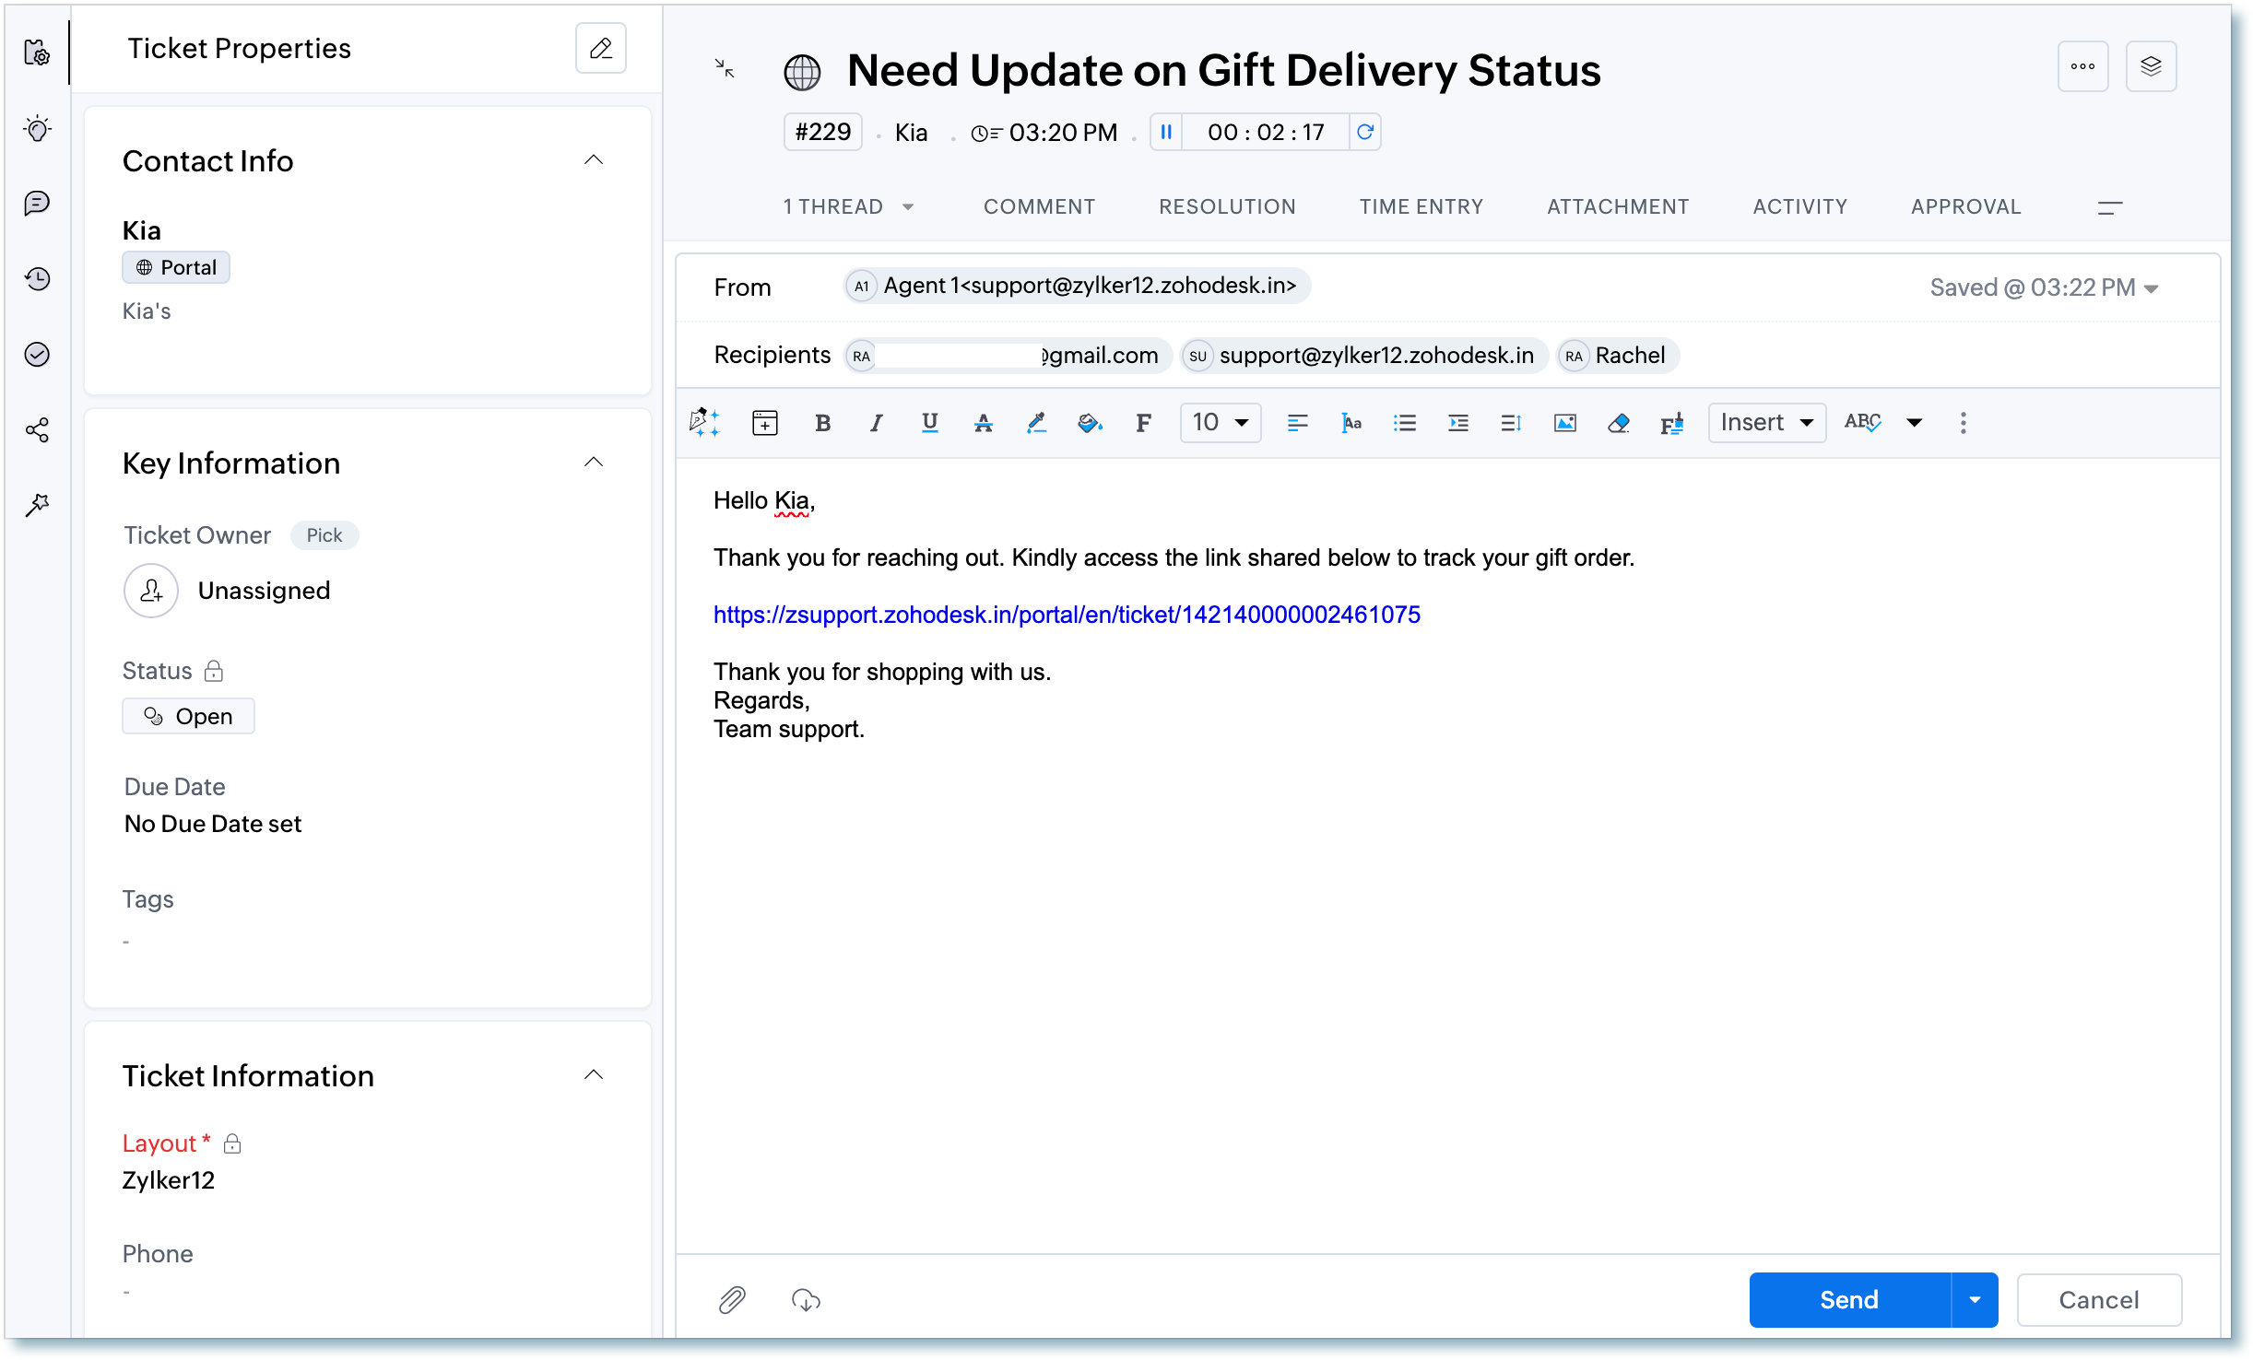Click the insert image toolbar icon

[1564, 423]
